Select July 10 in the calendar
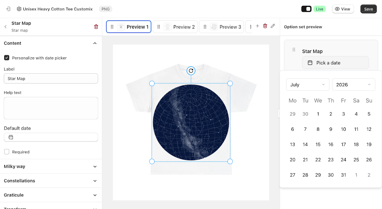The height and width of the screenshot is (209, 382). click(343, 129)
